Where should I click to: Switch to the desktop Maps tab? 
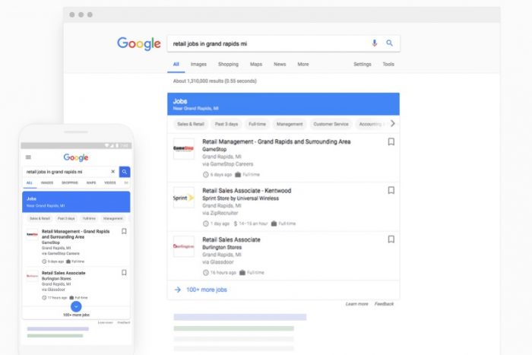pos(256,64)
